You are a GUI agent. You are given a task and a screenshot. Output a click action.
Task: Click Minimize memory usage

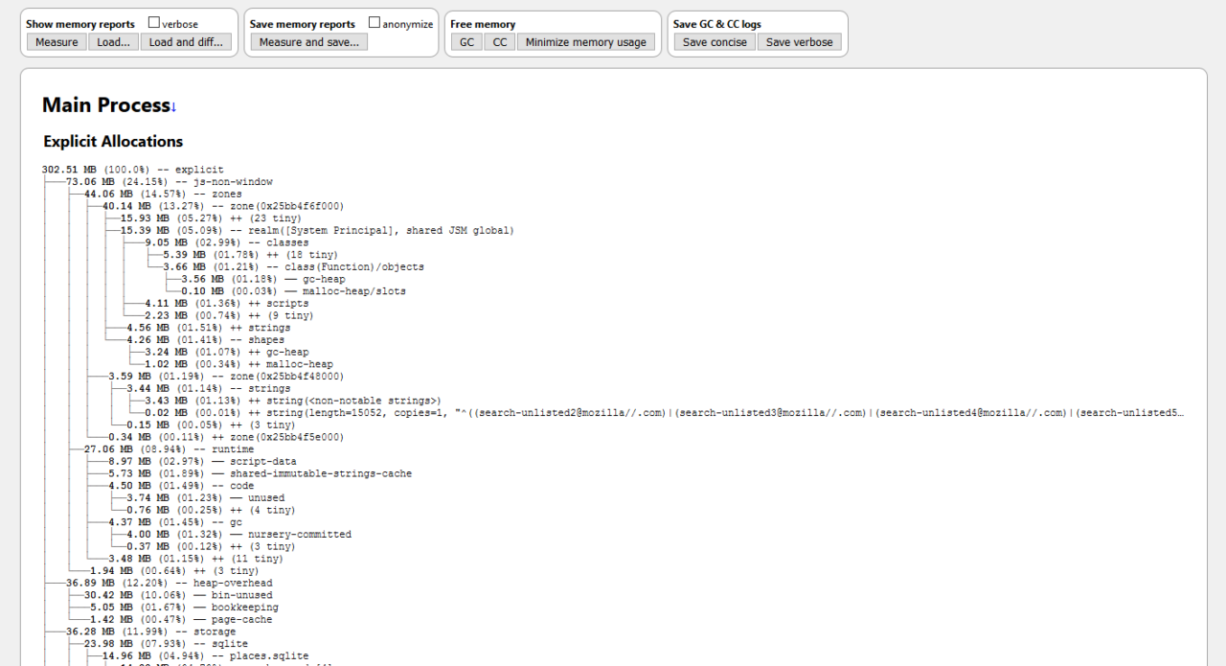pos(585,42)
